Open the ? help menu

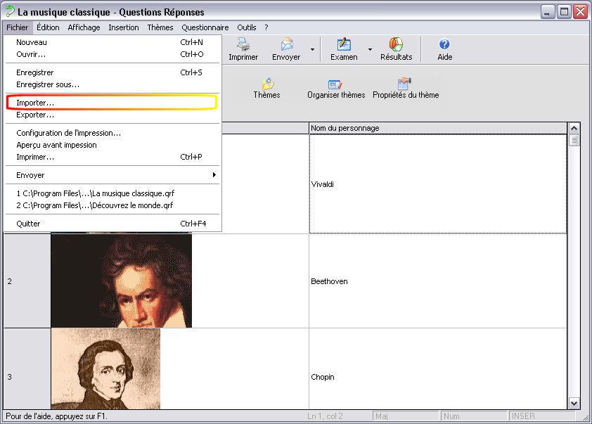coord(266,27)
